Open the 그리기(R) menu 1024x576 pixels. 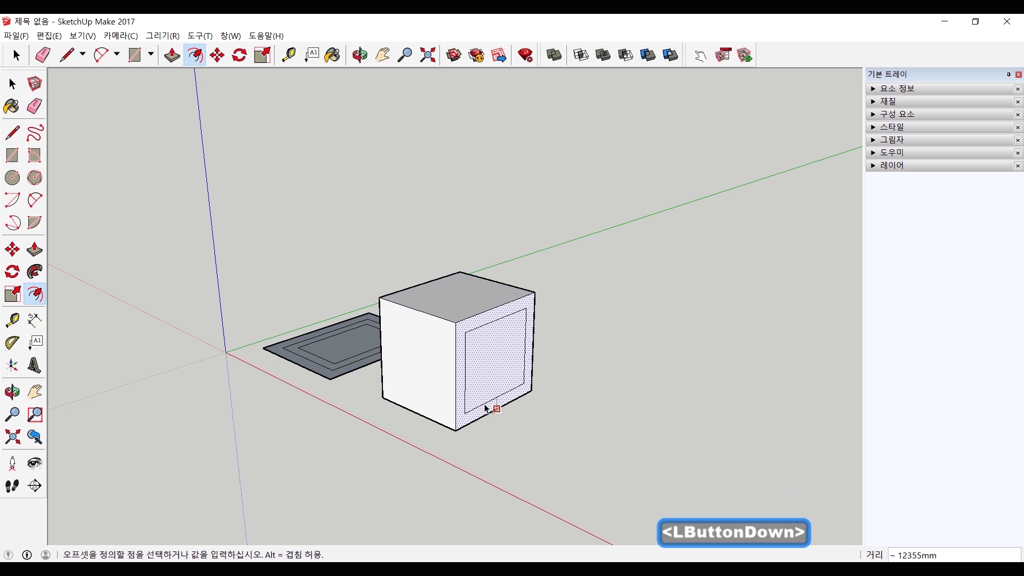pos(163,36)
